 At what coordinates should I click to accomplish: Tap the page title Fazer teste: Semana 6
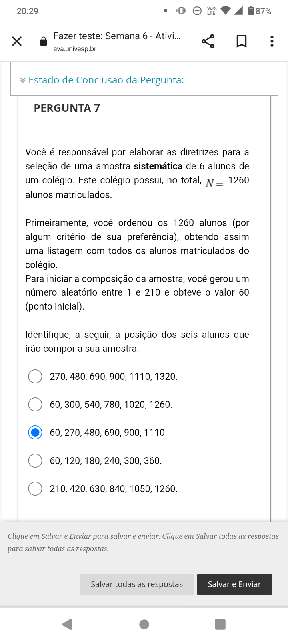click(117, 36)
